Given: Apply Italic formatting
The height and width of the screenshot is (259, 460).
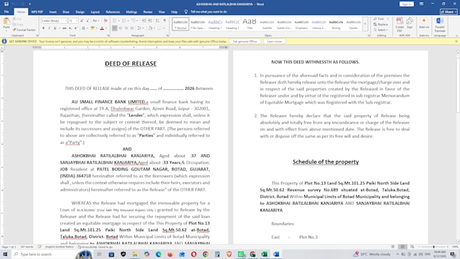Looking at the screenshot, I should click(49, 28).
